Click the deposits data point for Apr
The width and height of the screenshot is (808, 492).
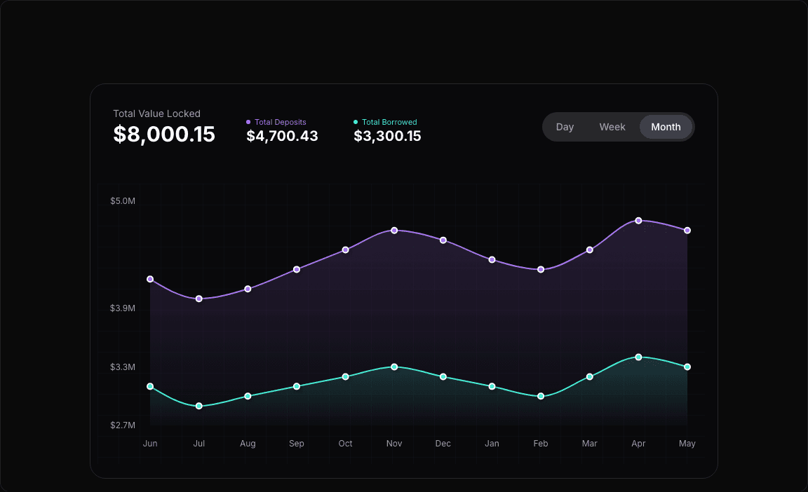tap(638, 221)
